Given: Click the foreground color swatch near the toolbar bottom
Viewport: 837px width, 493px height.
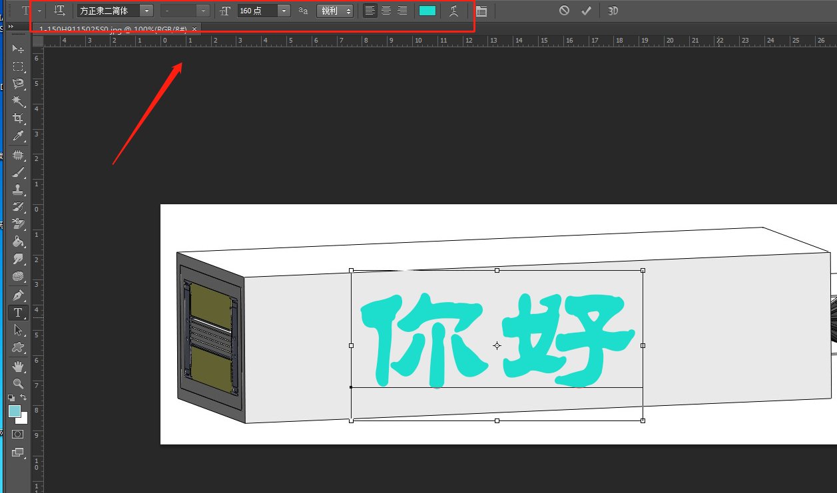Looking at the screenshot, I should pyautogui.click(x=16, y=412).
